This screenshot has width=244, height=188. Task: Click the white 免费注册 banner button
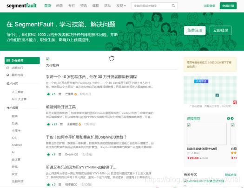(195, 31)
